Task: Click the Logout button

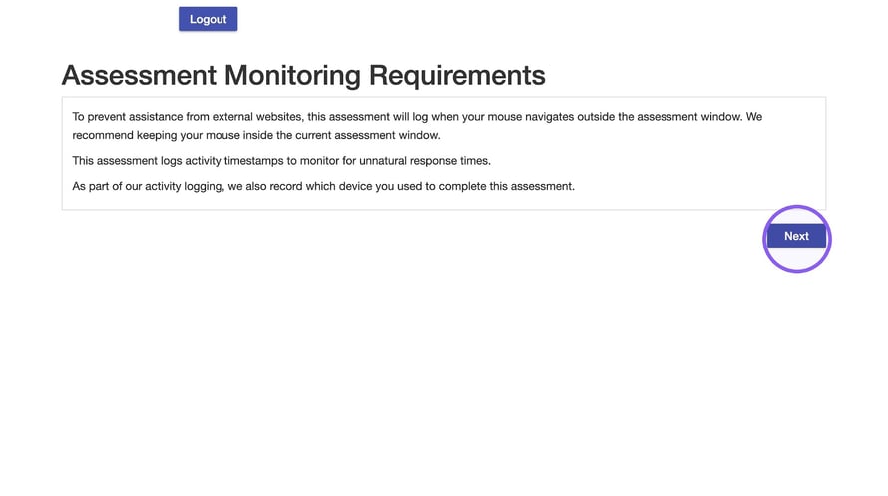Action: click(x=208, y=19)
